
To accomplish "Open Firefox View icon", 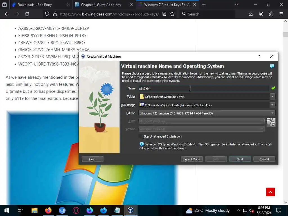I will (x=4, y=4).
